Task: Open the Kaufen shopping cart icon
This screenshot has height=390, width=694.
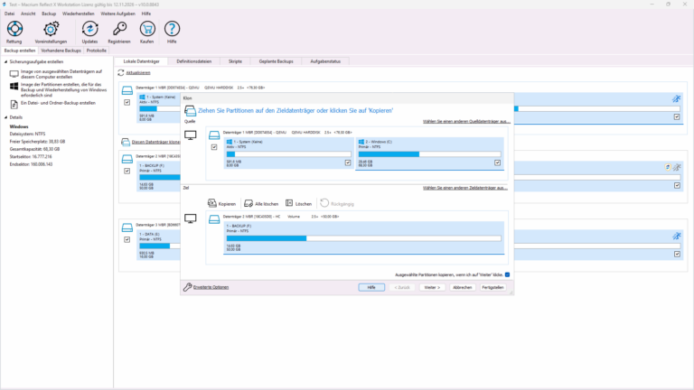Action: pos(147,29)
